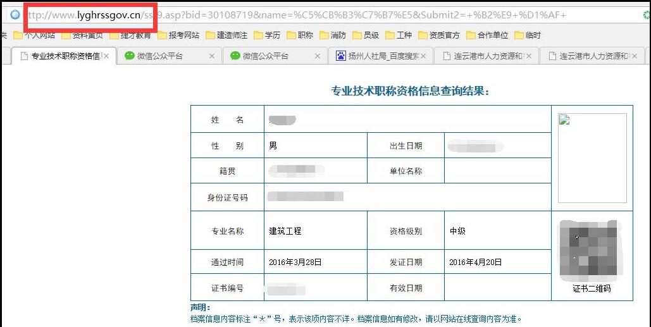651x327 pixels.
Task: Click the 身份证号码 label cell
Action: (x=227, y=197)
